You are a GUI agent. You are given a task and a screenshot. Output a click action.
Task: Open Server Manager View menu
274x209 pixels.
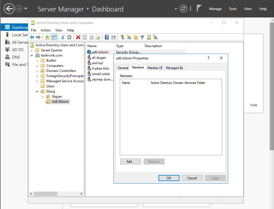(x=248, y=9)
